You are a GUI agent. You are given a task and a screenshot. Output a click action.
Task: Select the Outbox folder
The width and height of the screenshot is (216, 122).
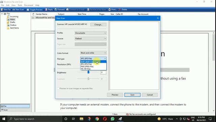pyautogui.click(x=13, y=25)
